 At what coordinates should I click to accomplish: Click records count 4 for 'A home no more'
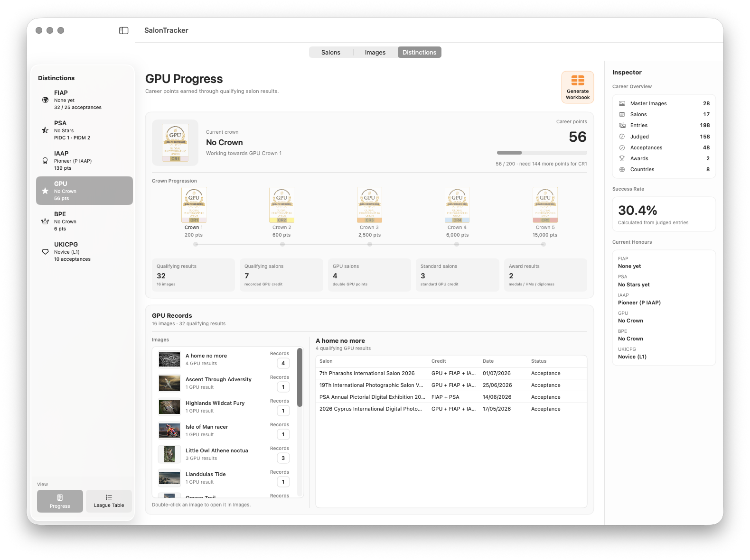283,363
